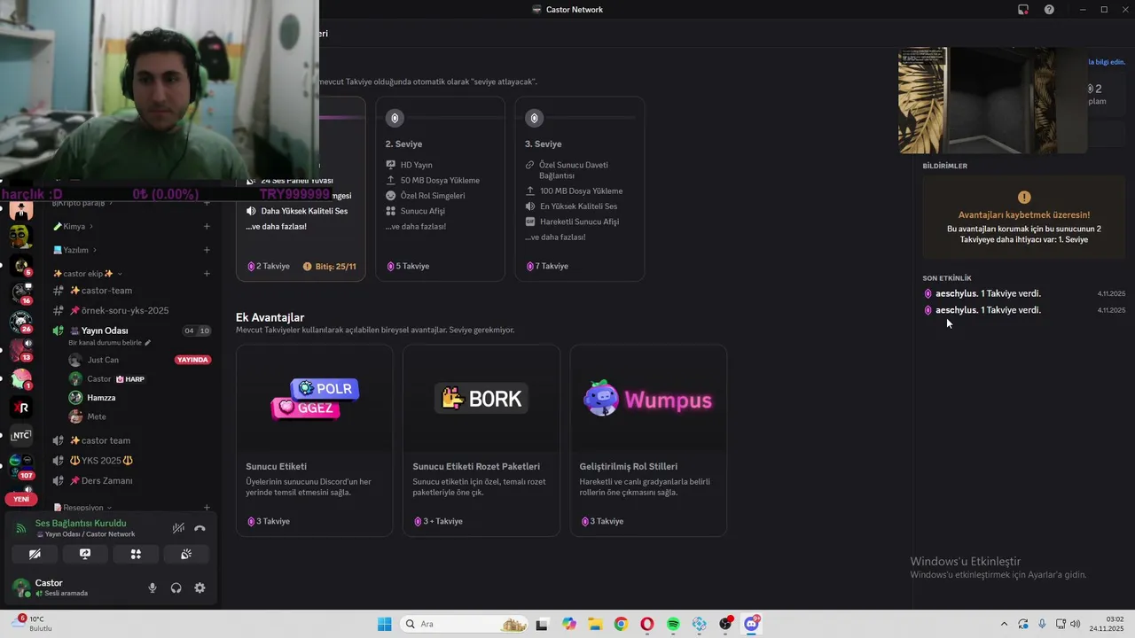The width and height of the screenshot is (1135, 638).
Task: Open the soundboard button
Action: click(x=186, y=554)
